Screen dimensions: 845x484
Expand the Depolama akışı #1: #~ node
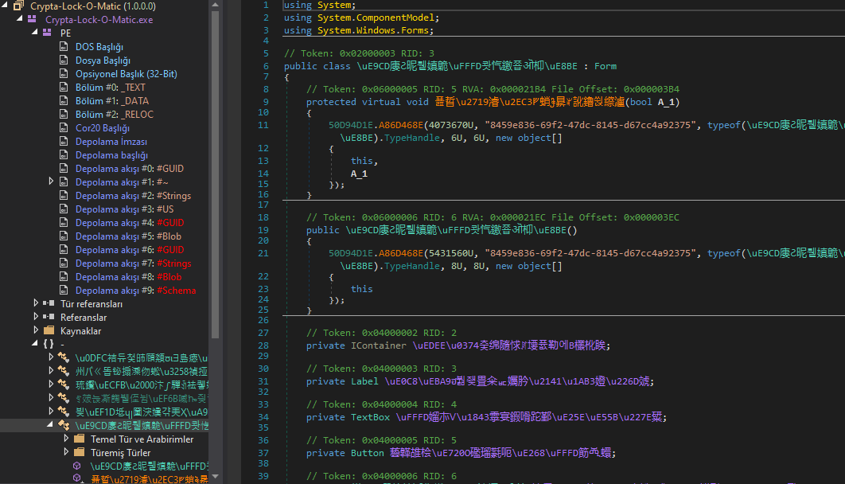(52, 181)
